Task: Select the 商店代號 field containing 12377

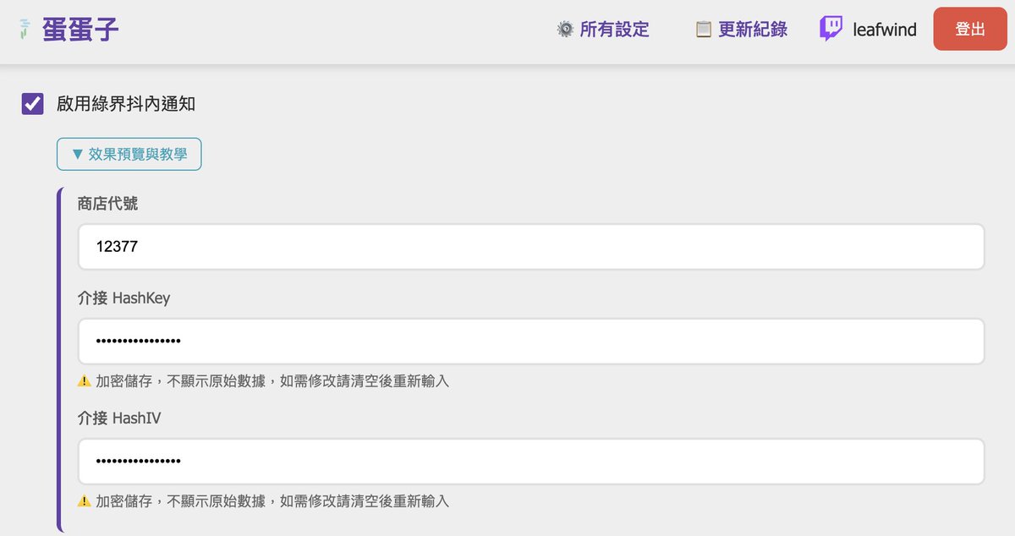Action: click(529, 246)
